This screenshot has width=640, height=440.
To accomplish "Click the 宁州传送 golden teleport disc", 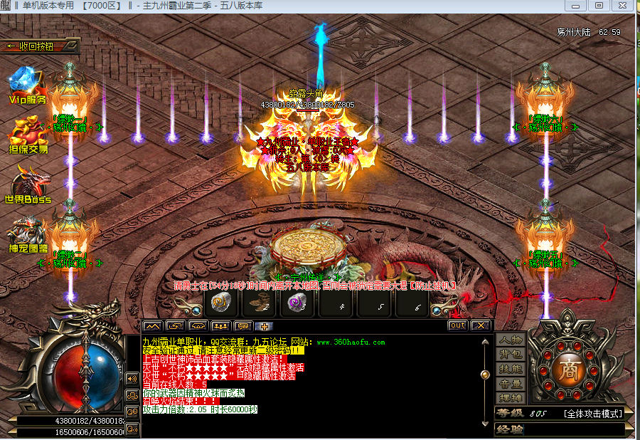I will [x=308, y=247].
